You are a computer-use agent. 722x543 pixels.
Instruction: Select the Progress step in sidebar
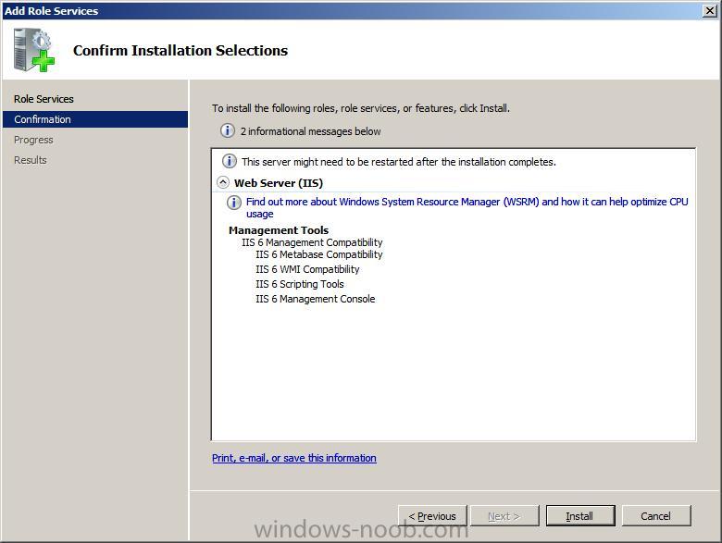click(x=33, y=140)
